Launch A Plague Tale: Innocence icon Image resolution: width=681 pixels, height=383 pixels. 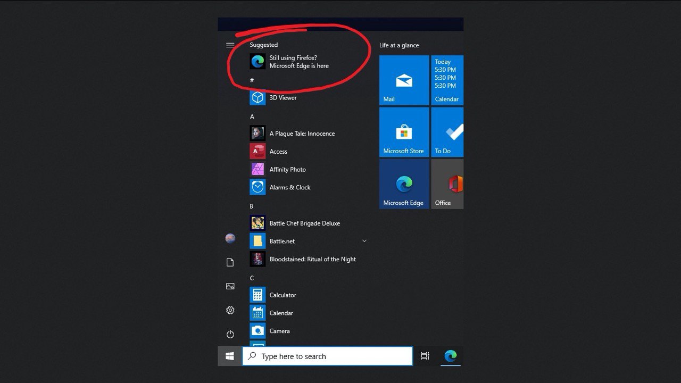[258, 134]
